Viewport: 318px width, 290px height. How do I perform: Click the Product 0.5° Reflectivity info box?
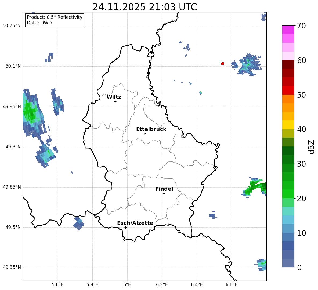pos(55,20)
